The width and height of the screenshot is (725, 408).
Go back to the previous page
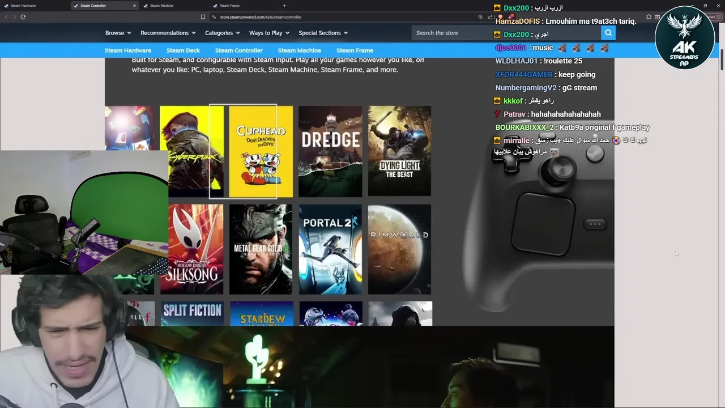pyautogui.click(x=6, y=17)
